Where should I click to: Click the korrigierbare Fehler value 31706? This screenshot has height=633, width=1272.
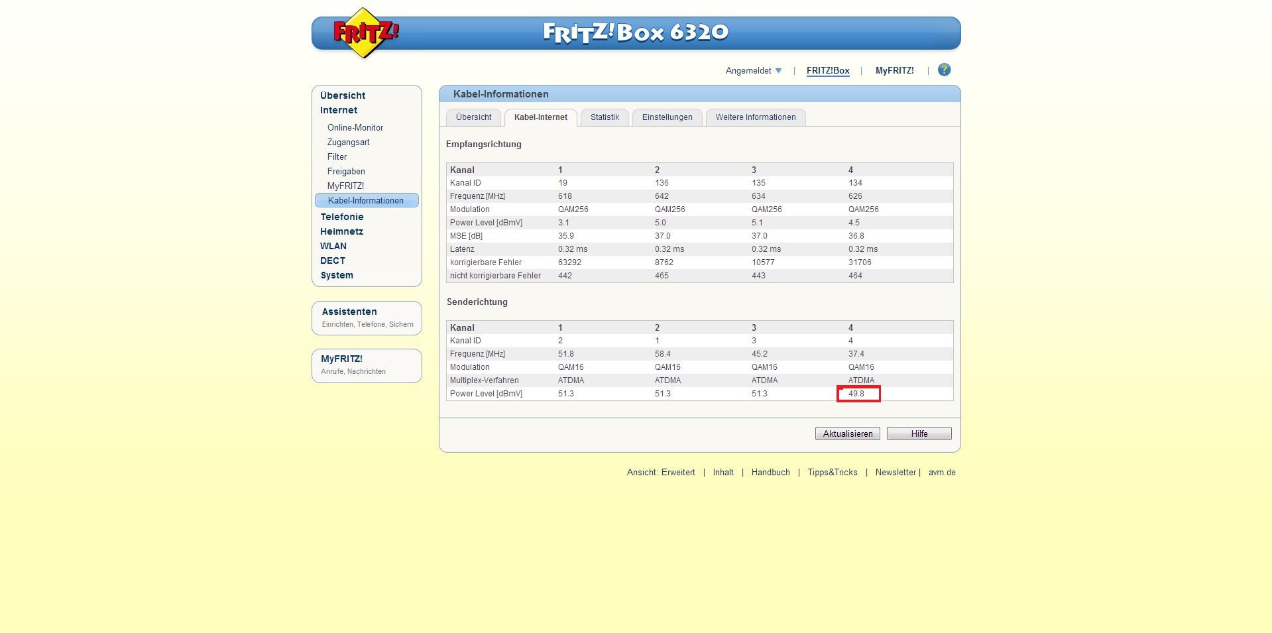(860, 262)
